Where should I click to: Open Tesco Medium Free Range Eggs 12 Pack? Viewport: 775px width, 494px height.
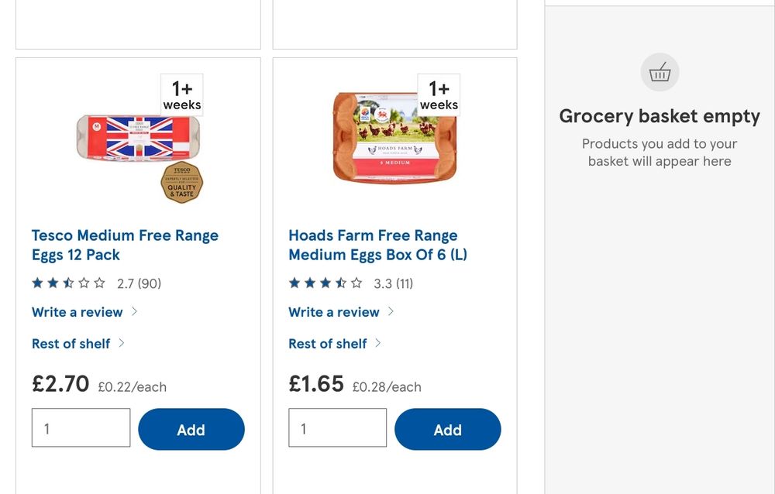[125, 245]
